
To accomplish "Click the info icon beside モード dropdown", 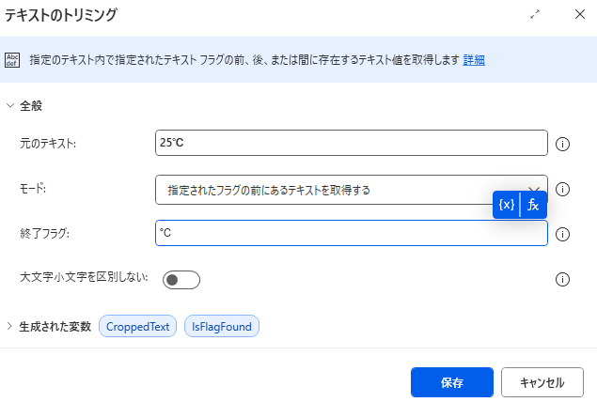I will (x=562, y=189).
